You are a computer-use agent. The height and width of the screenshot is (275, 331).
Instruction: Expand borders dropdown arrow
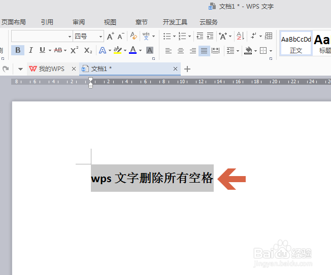tap(271, 51)
